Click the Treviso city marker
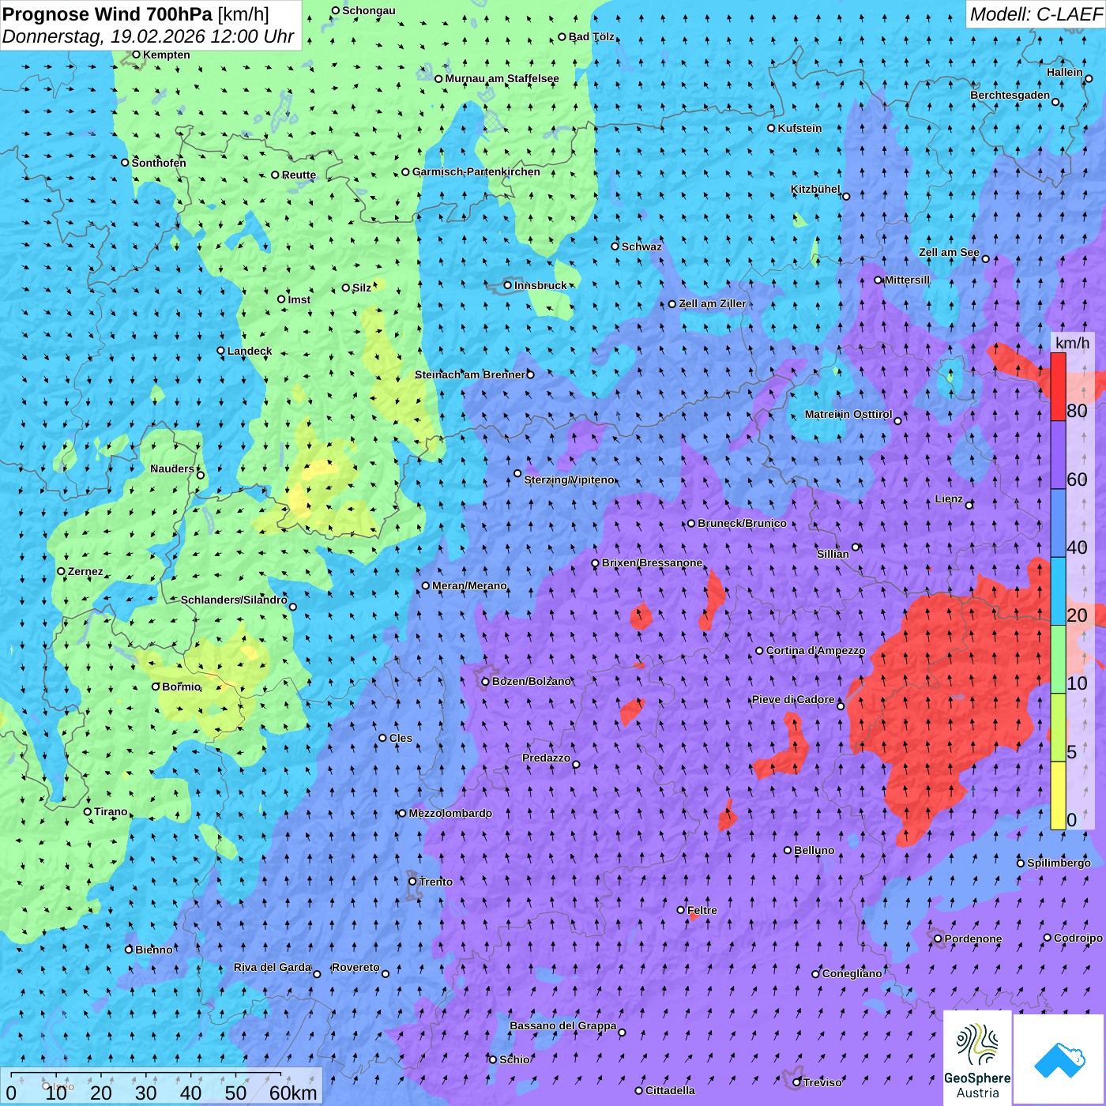The width and height of the screenshot is (1106, 1106). 797,1082
